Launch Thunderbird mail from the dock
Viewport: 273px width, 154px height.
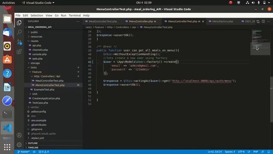coord(7,33)
